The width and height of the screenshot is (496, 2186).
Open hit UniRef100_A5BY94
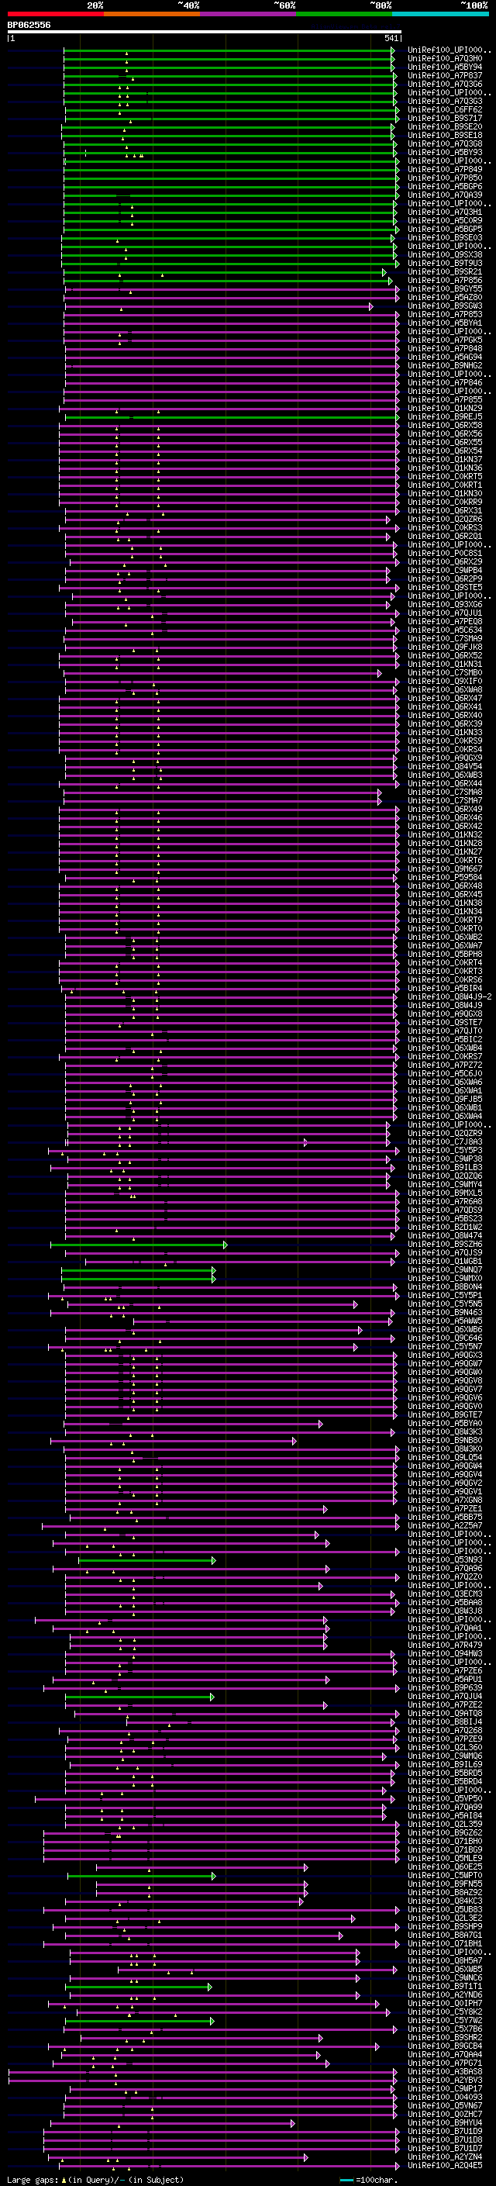[x=445, y=67]
